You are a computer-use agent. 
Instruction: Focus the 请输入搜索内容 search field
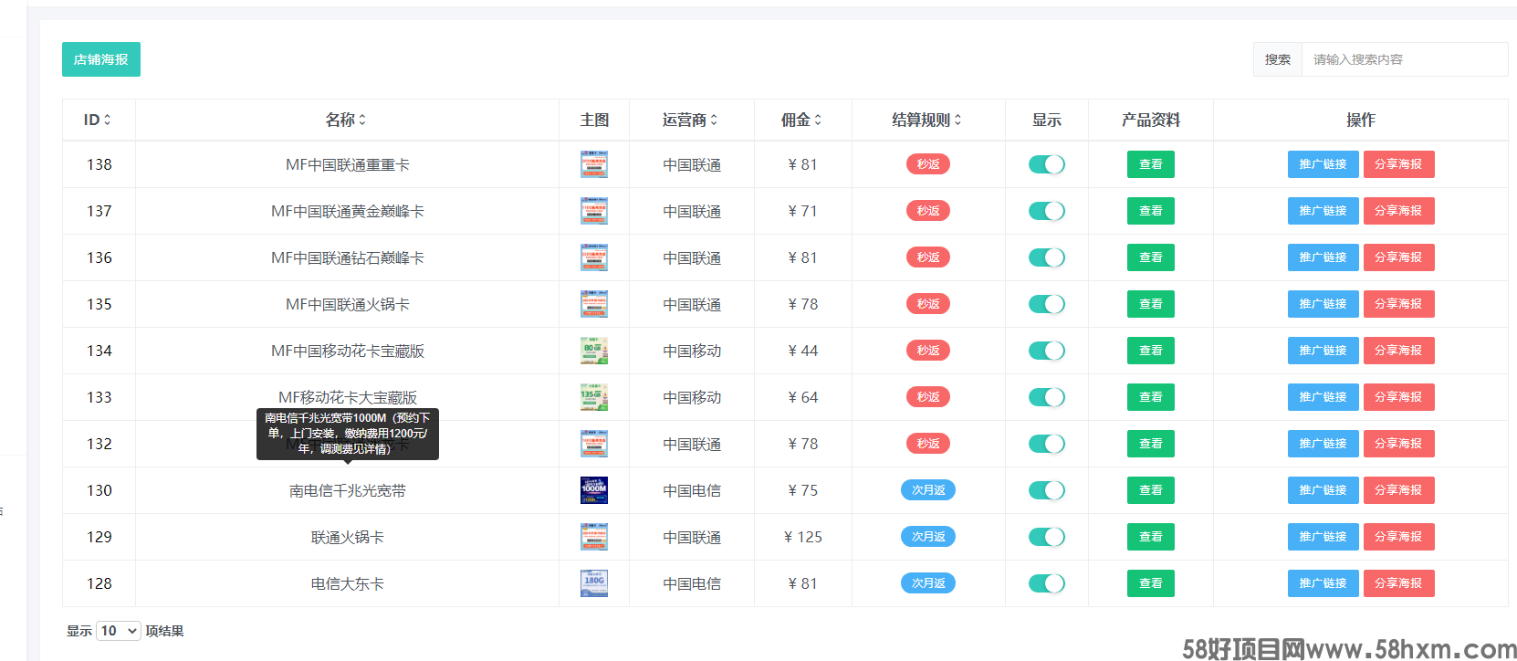pos(1405,59)
